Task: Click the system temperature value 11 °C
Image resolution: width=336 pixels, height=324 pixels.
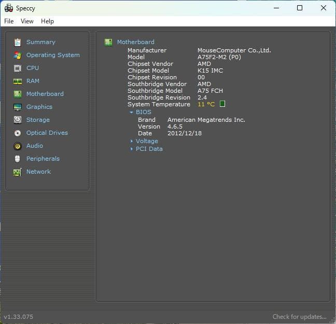Action: (206, 104)
